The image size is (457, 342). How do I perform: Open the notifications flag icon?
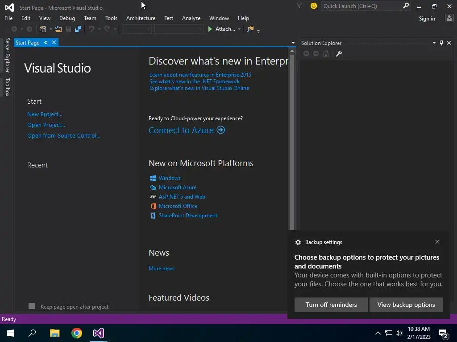coord(299,5)
